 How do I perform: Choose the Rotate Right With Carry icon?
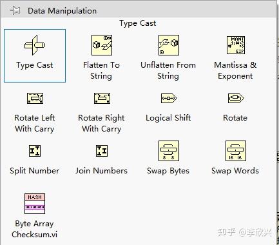(102, 99)
